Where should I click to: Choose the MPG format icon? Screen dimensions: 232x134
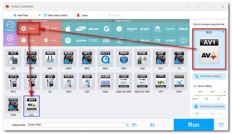tap(87, 58)
